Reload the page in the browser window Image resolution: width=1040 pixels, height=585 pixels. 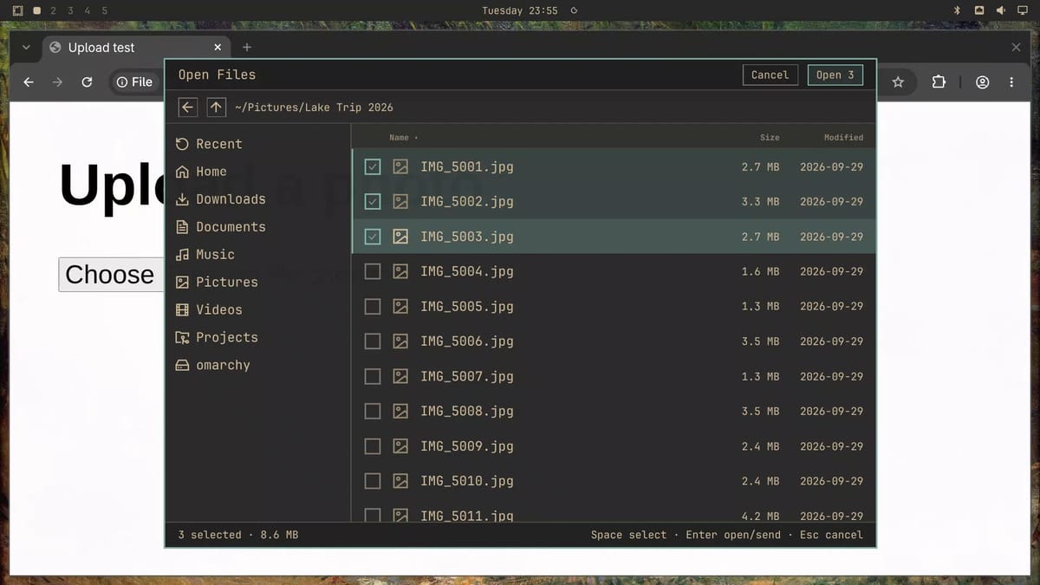pyautogui.click(x=87, y=82)
